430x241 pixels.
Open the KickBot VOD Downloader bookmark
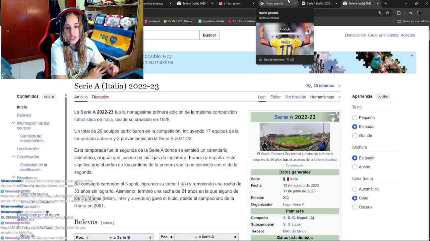tap(179, 21)
